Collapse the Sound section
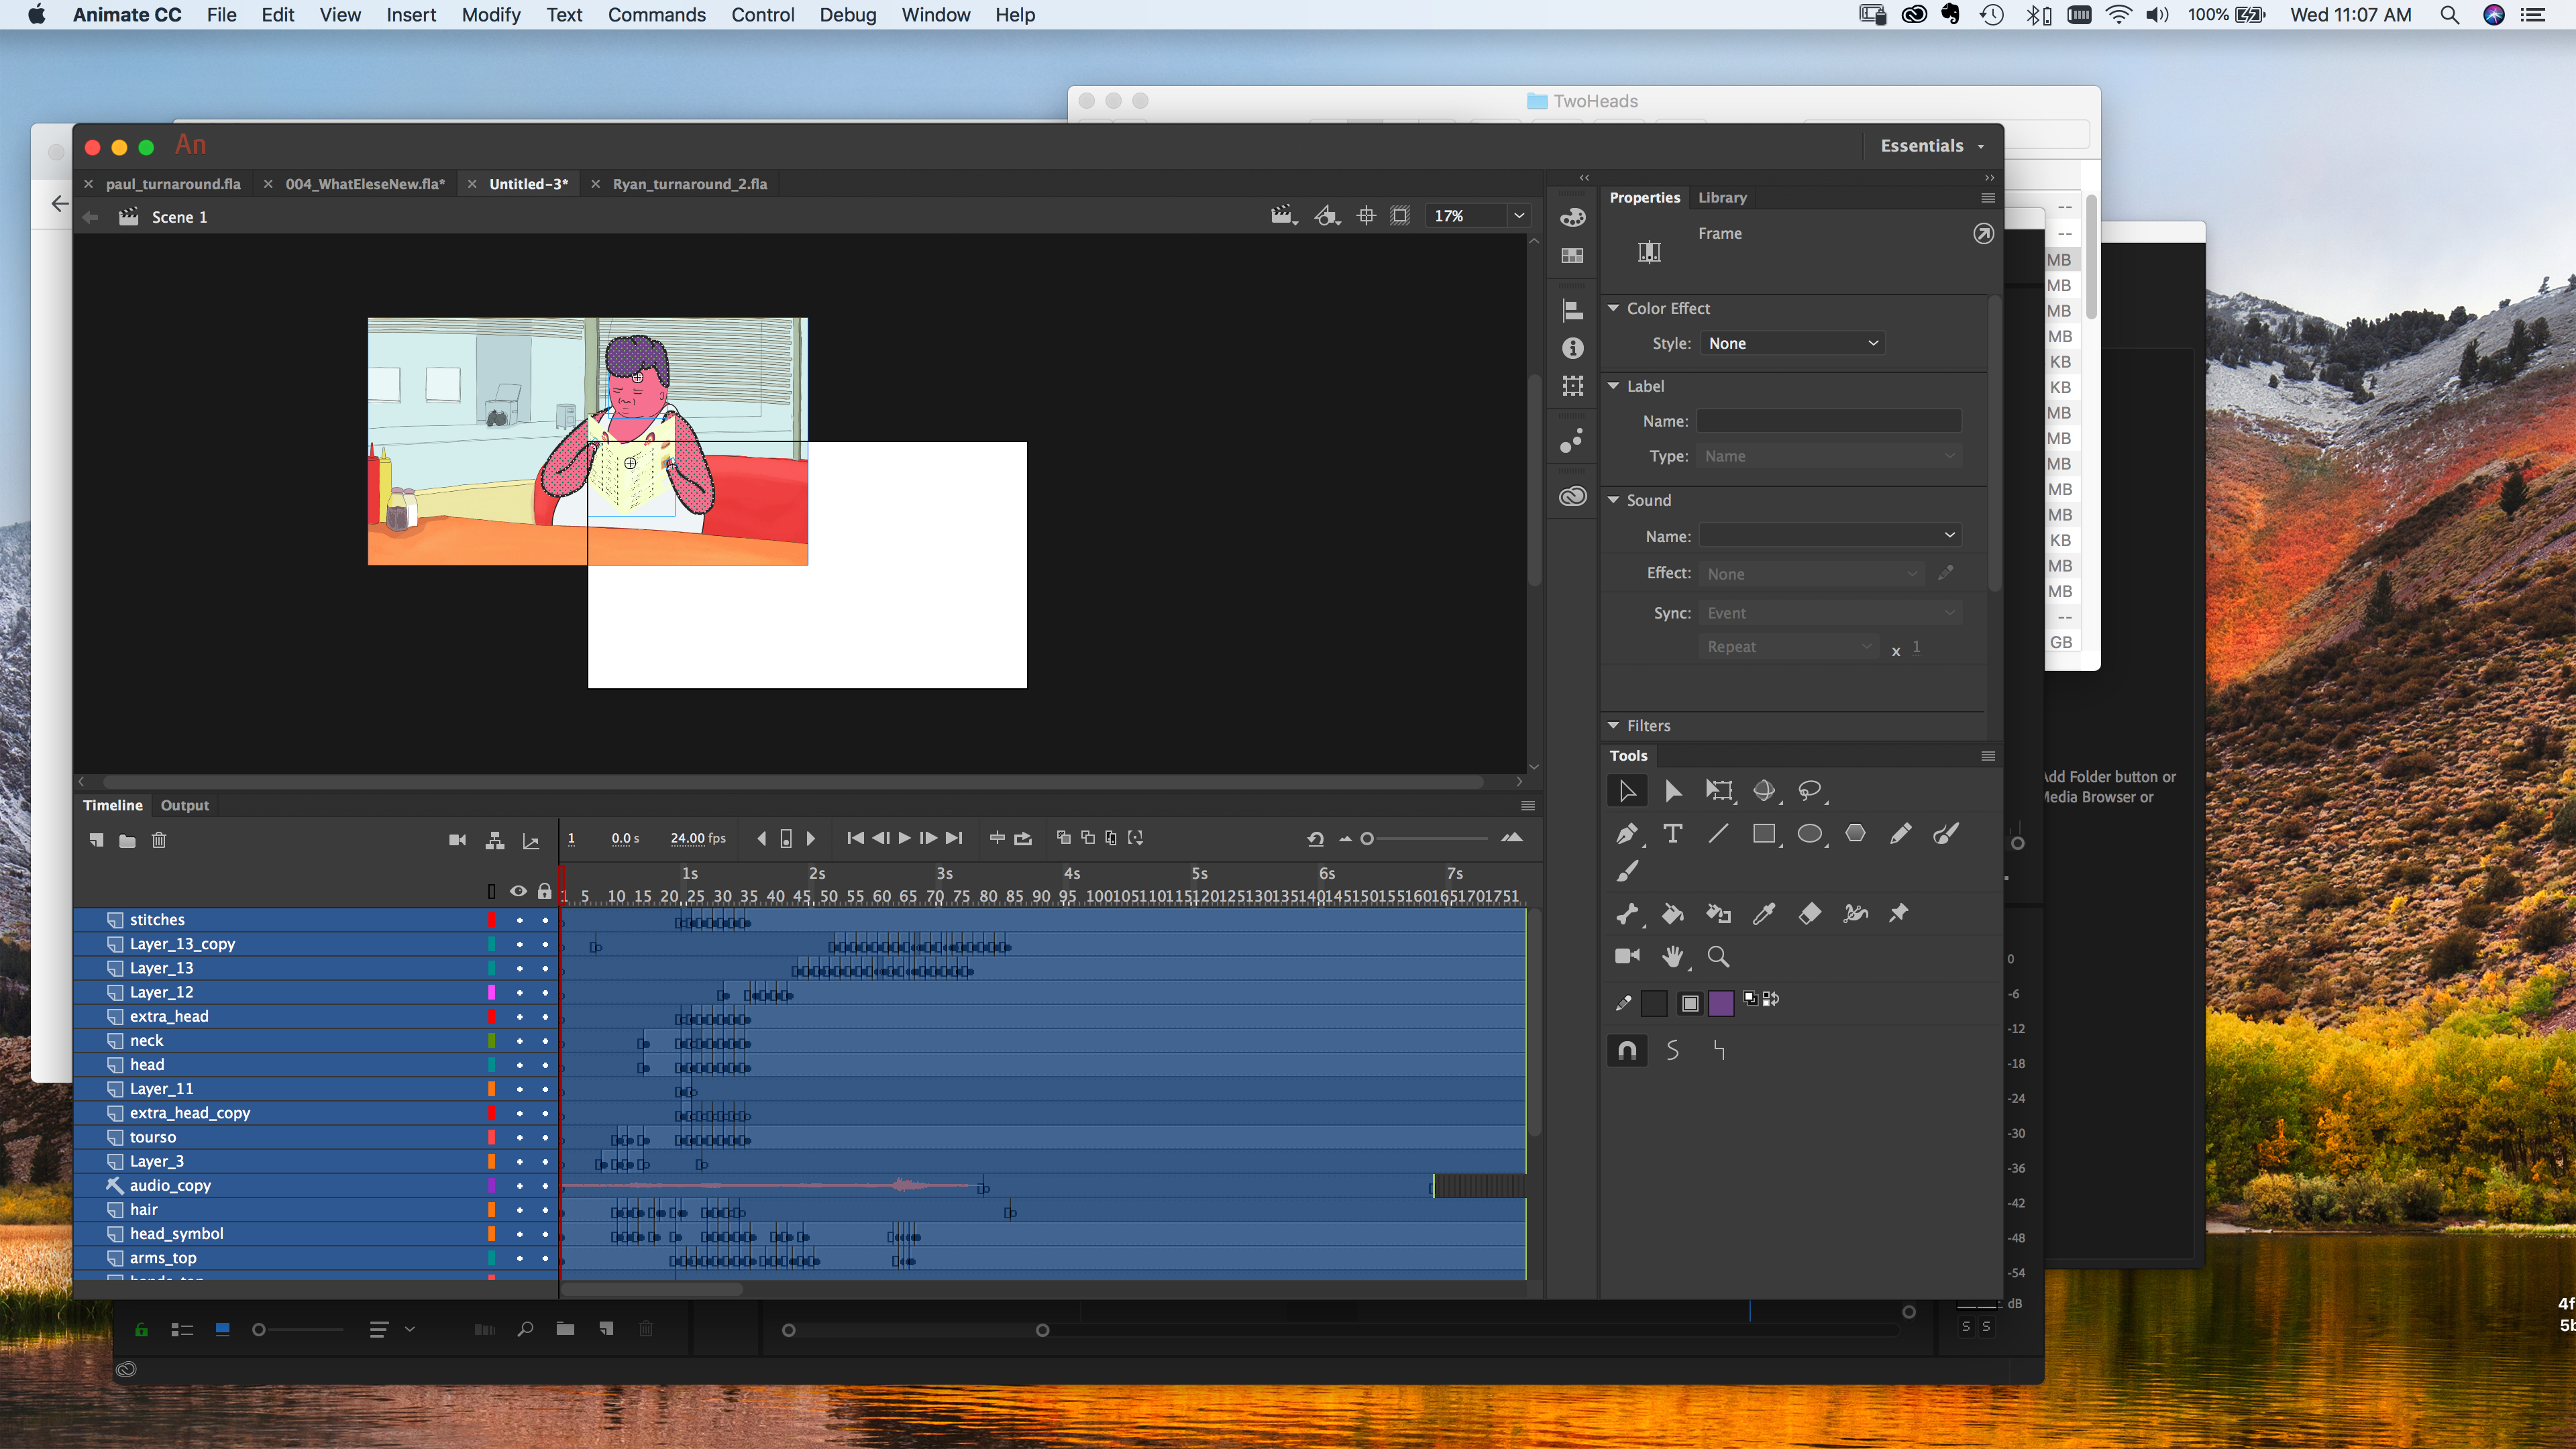 1613,500
